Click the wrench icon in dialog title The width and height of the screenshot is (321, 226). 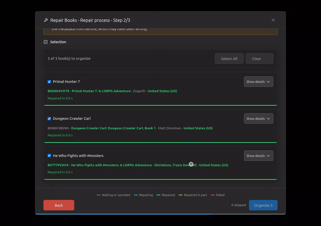[46, 20]
